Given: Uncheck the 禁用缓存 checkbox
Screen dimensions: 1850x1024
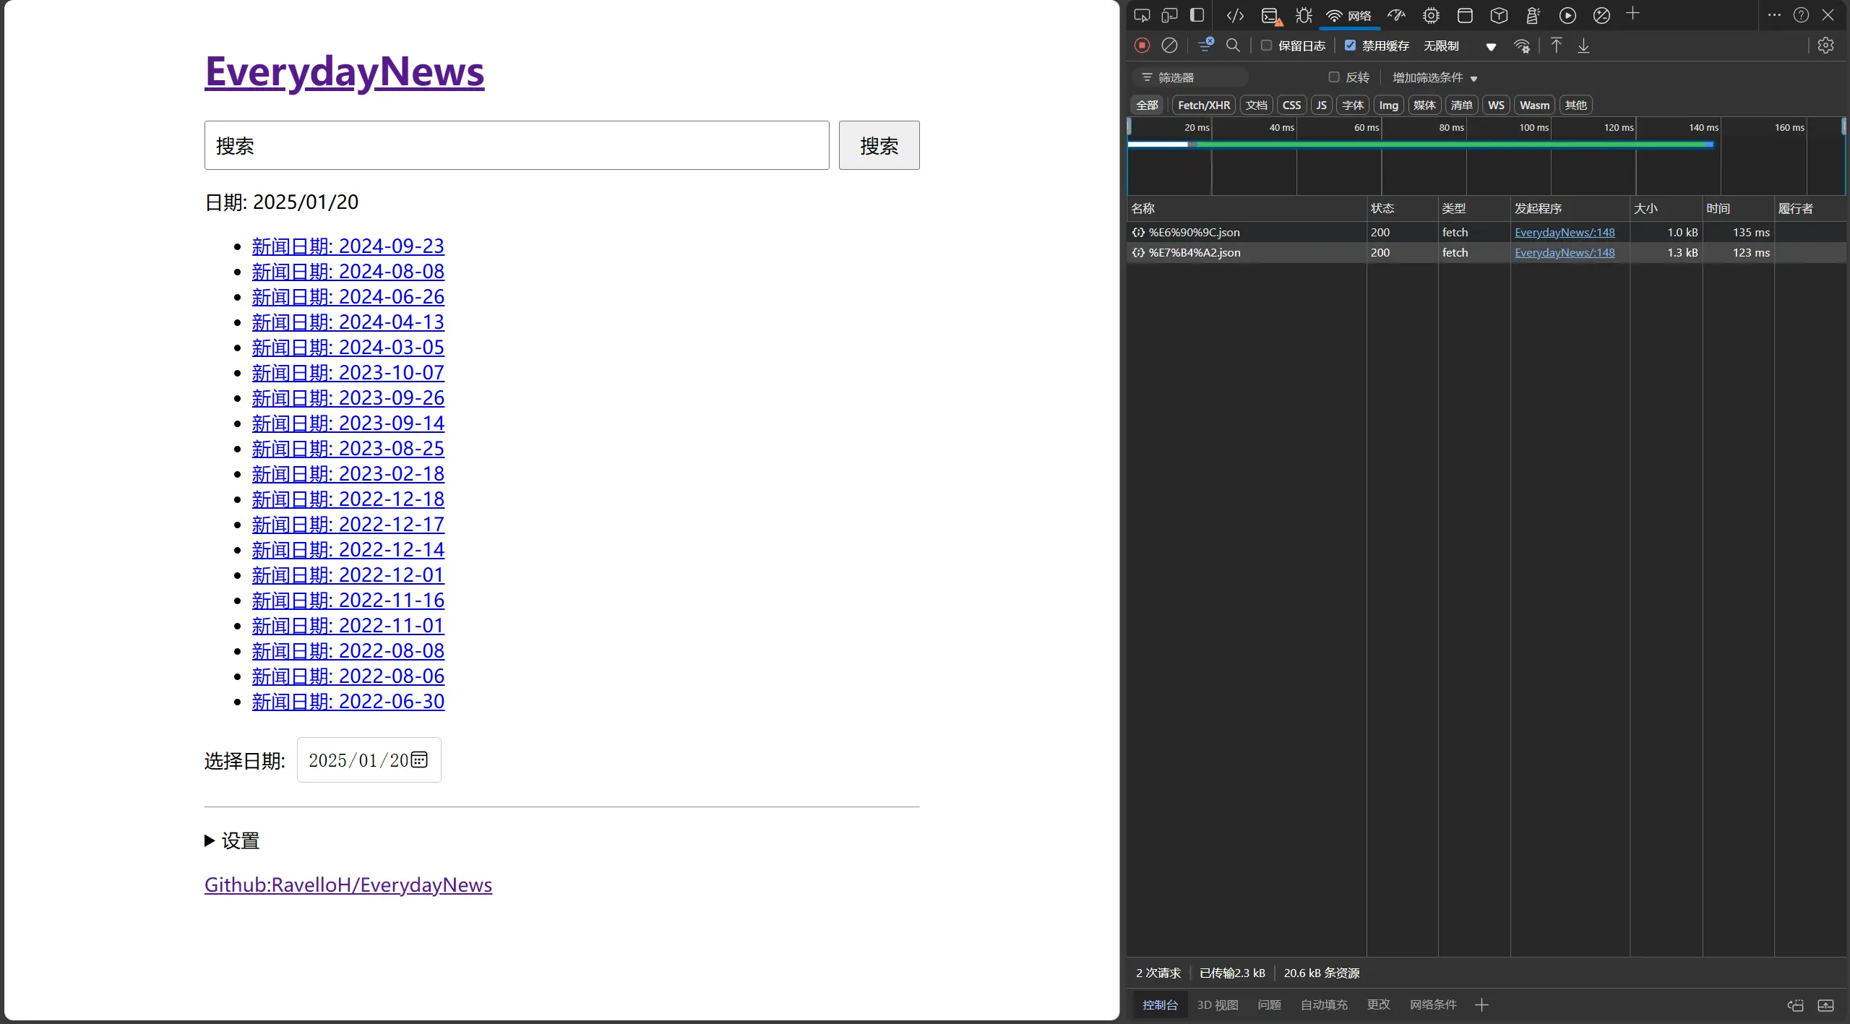Looking at the screenshot, I should (1350, 46).
